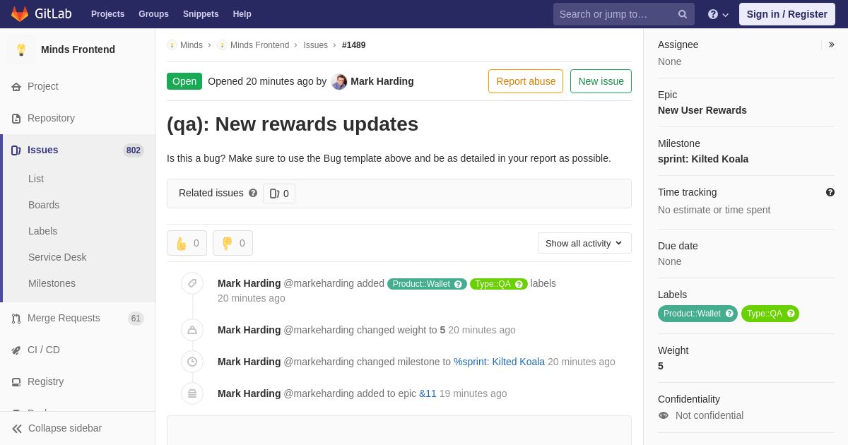Viewport: 848px width, 445px height.
Task: Click the Related issues help icon
Action: pos(253,193)
